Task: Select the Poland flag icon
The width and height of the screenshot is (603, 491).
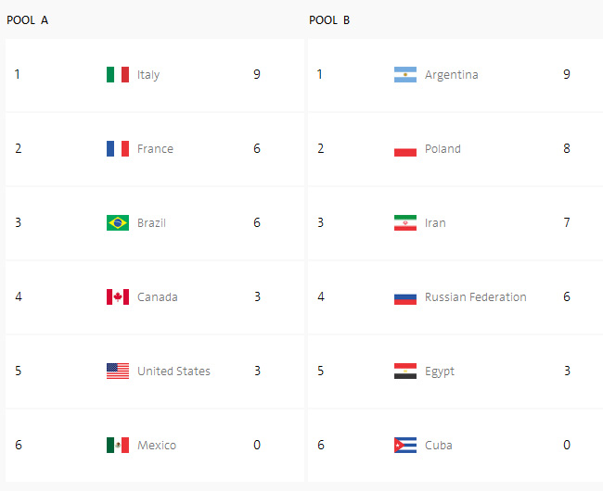Action: pos(405,148)
